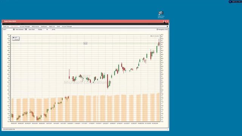Image resolution: width=242 pixels, height=136 pixels.
Task: Click the last price indicator in chart corner
Action: tap(155, 36)
